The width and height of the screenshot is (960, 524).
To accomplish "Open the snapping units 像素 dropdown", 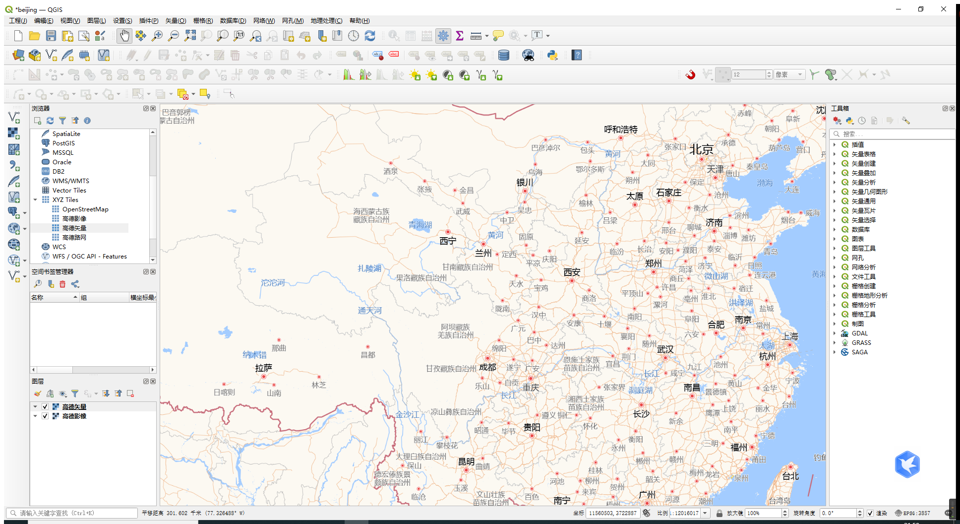I will point(789,74).
